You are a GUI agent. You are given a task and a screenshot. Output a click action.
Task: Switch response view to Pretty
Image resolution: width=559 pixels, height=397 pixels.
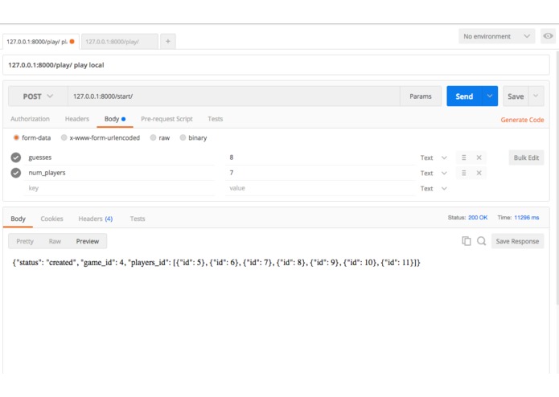[x=25, y=241]
